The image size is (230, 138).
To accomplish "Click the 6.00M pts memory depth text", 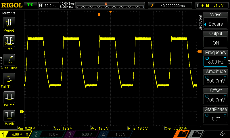I will [x=67, y=7].
